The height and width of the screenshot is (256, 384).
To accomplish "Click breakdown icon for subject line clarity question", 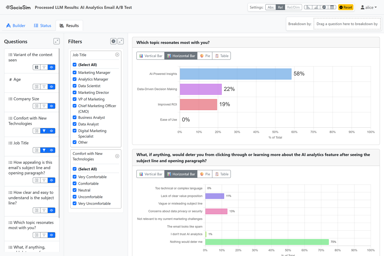I will [x=36, y=210].
